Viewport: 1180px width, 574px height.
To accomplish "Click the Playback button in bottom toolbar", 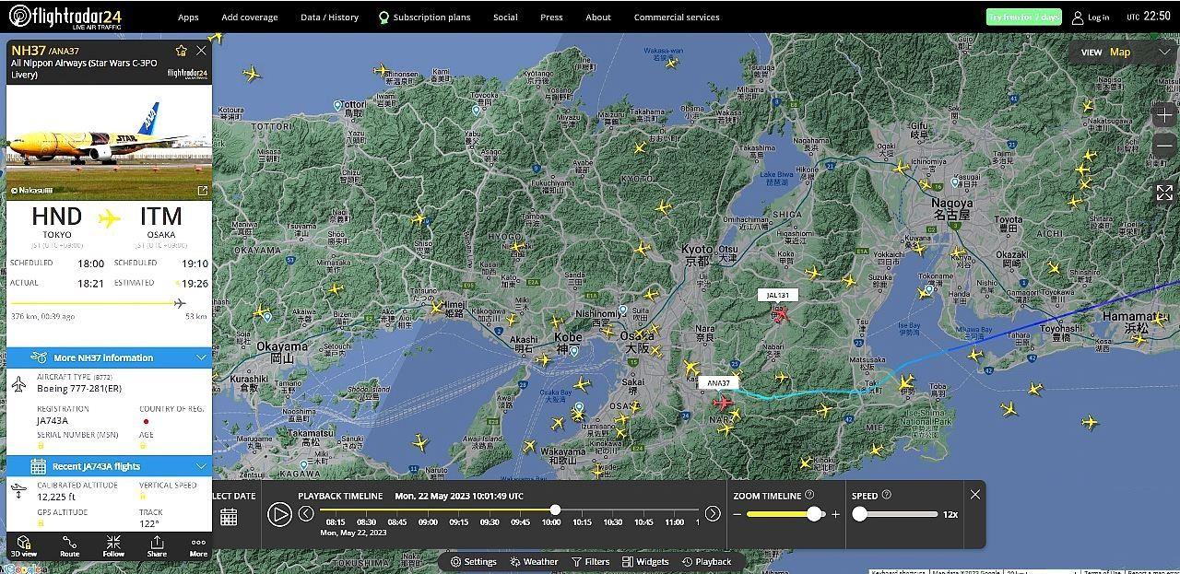I will point(707,561).
